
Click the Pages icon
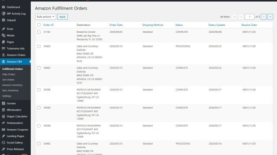click(3, 42)
